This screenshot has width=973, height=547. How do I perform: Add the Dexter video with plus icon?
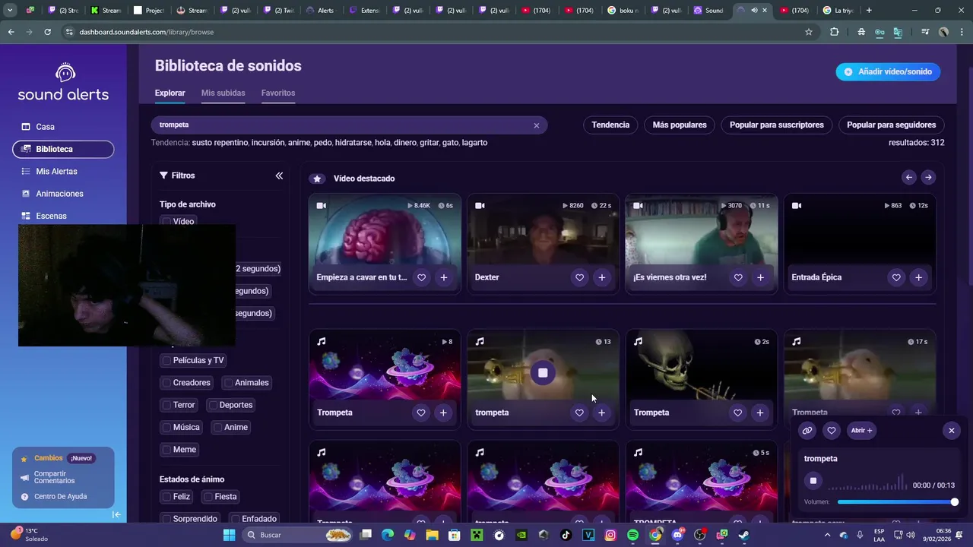click(601, 277)
